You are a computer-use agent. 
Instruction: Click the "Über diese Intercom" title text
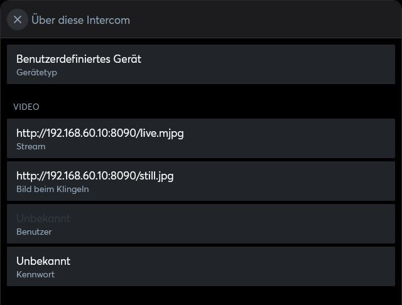80,20
